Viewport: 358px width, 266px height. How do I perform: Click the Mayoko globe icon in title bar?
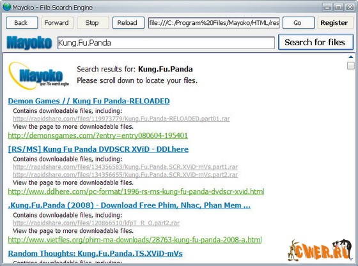click(x=7, y=7)
